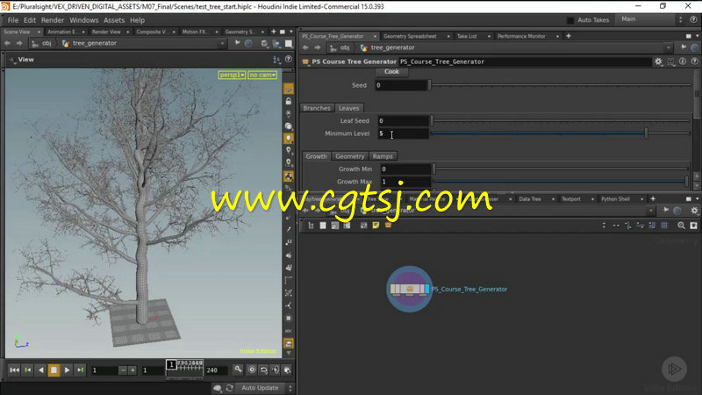Open the Windows menu
The image size is (702, 395).
[83, 20]
